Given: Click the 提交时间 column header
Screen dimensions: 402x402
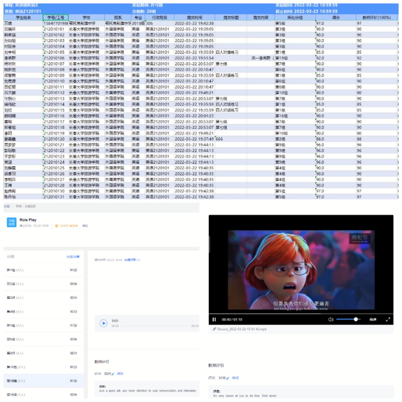Looking at the screenshot, I should (194, 17).
